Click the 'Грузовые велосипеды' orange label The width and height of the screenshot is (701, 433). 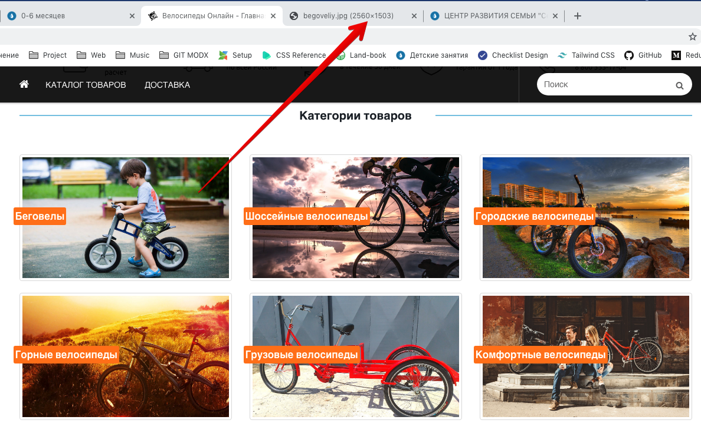302,355
